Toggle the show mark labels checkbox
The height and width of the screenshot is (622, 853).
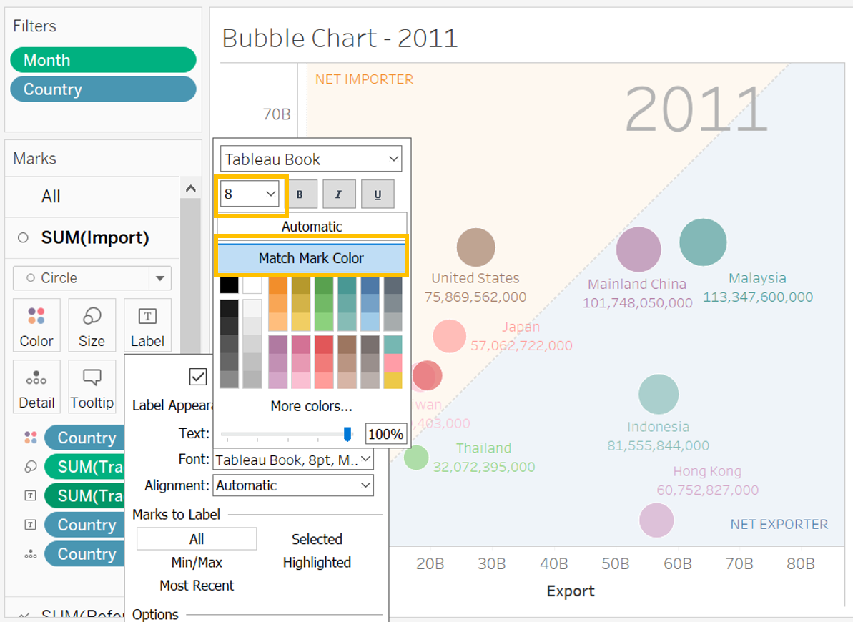click(x=198, y=377)
